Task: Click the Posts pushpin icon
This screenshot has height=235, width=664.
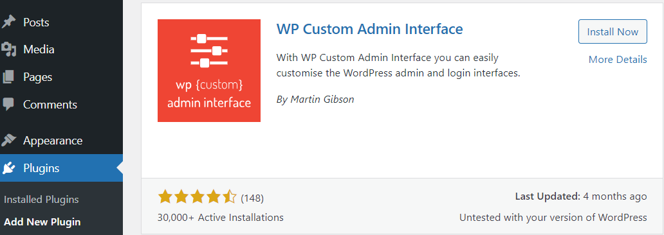Action: point(8,22)
